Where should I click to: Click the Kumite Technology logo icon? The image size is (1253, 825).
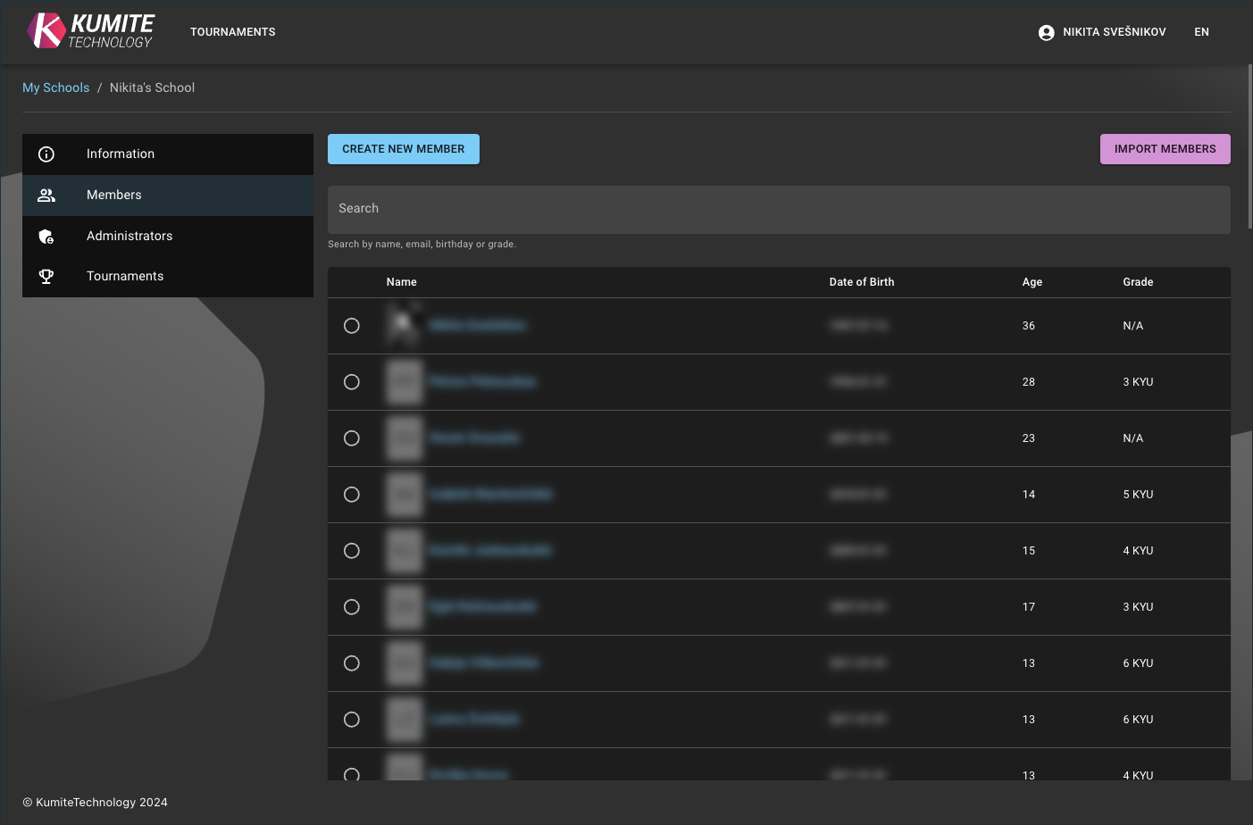point(41,29)
